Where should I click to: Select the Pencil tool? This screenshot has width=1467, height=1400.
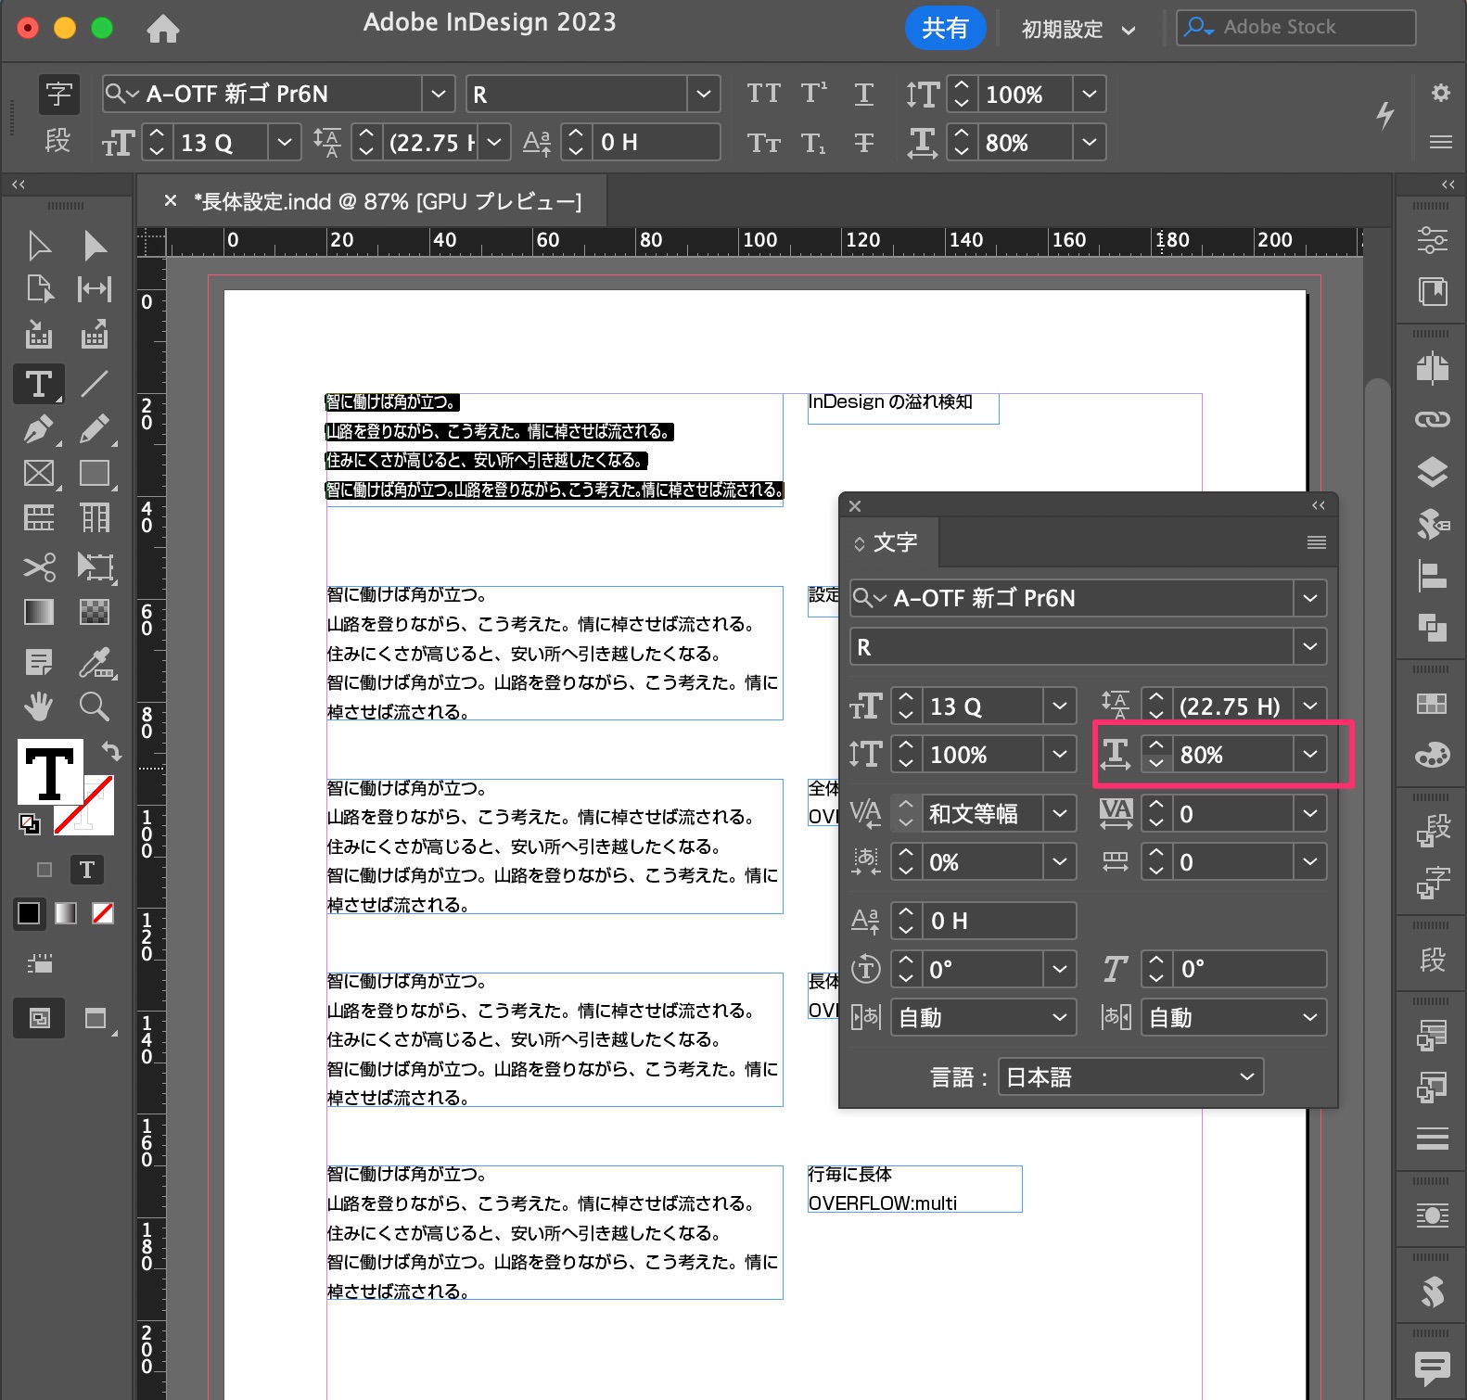94,429
